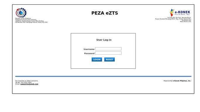
Task: Click the blue horizontal divider line
Action: tap(103, 76)
